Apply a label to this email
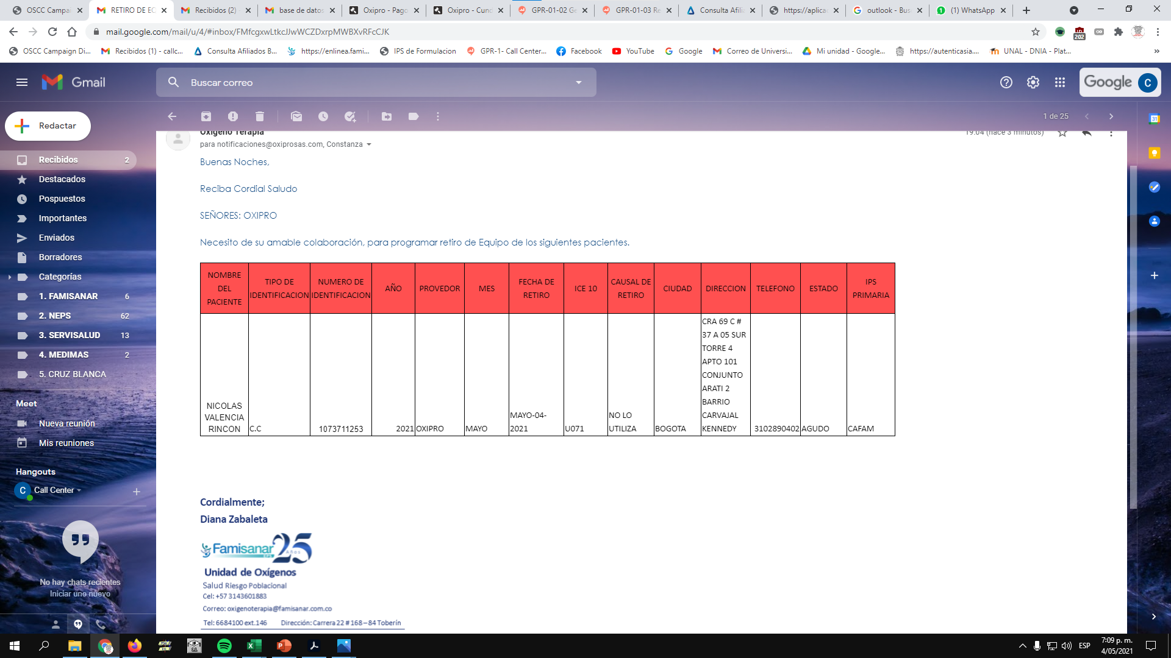 coord(414,116)
